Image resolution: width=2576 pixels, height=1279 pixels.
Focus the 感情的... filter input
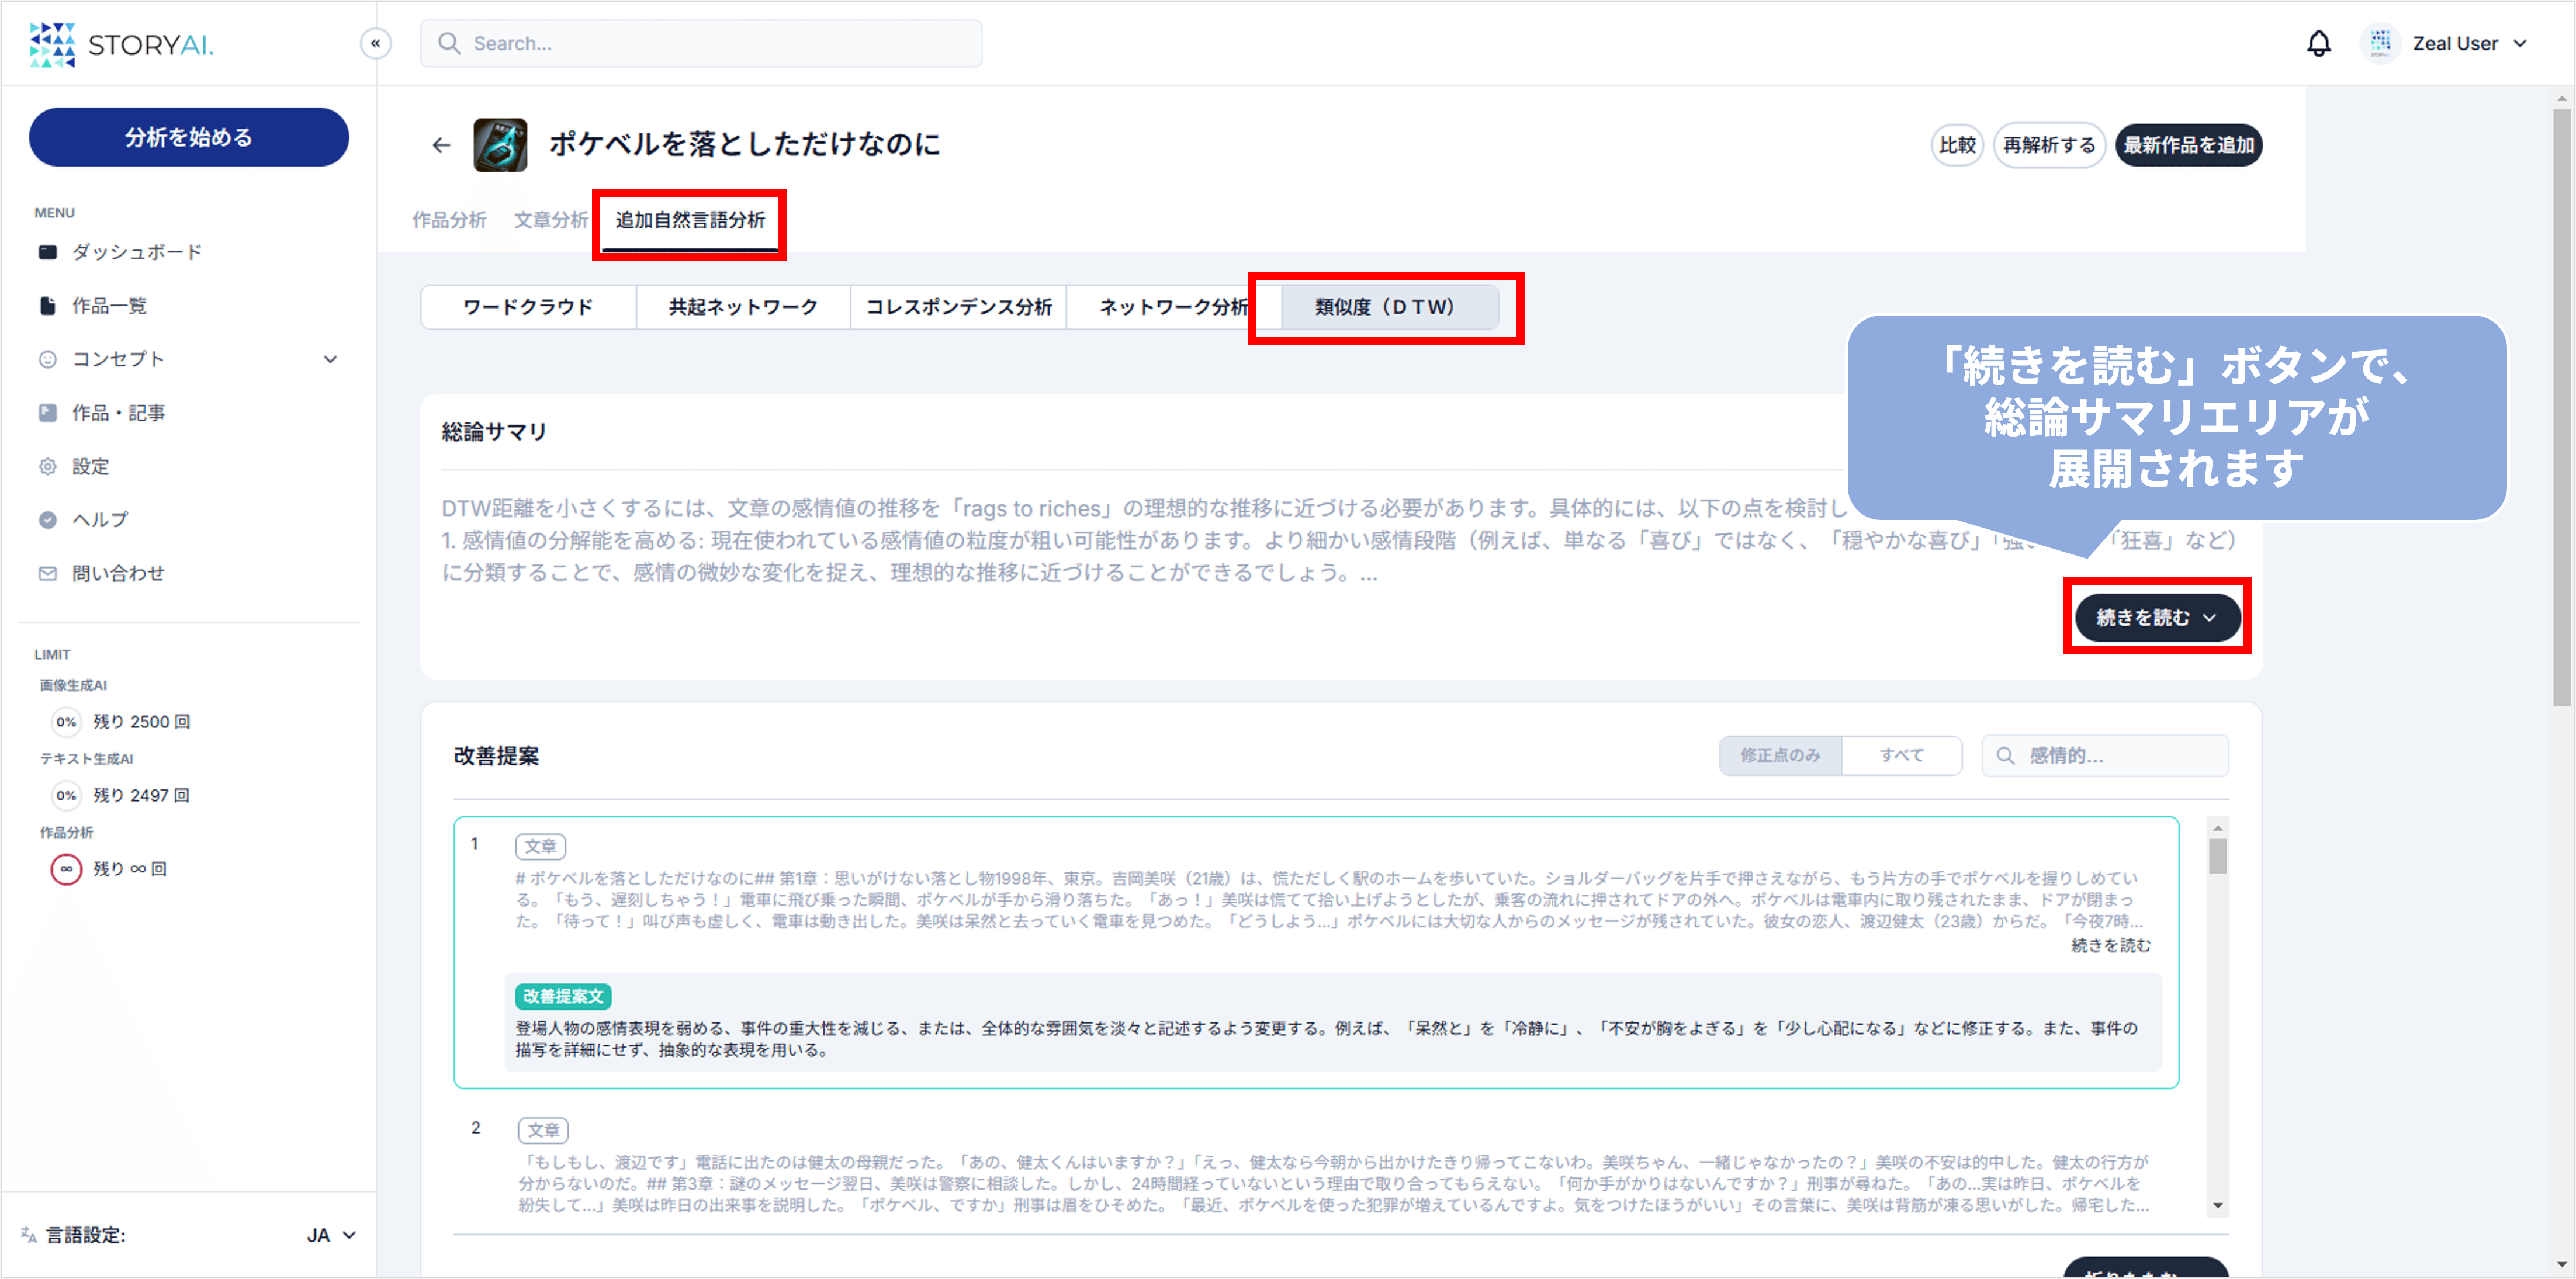tap(2105, 755)
